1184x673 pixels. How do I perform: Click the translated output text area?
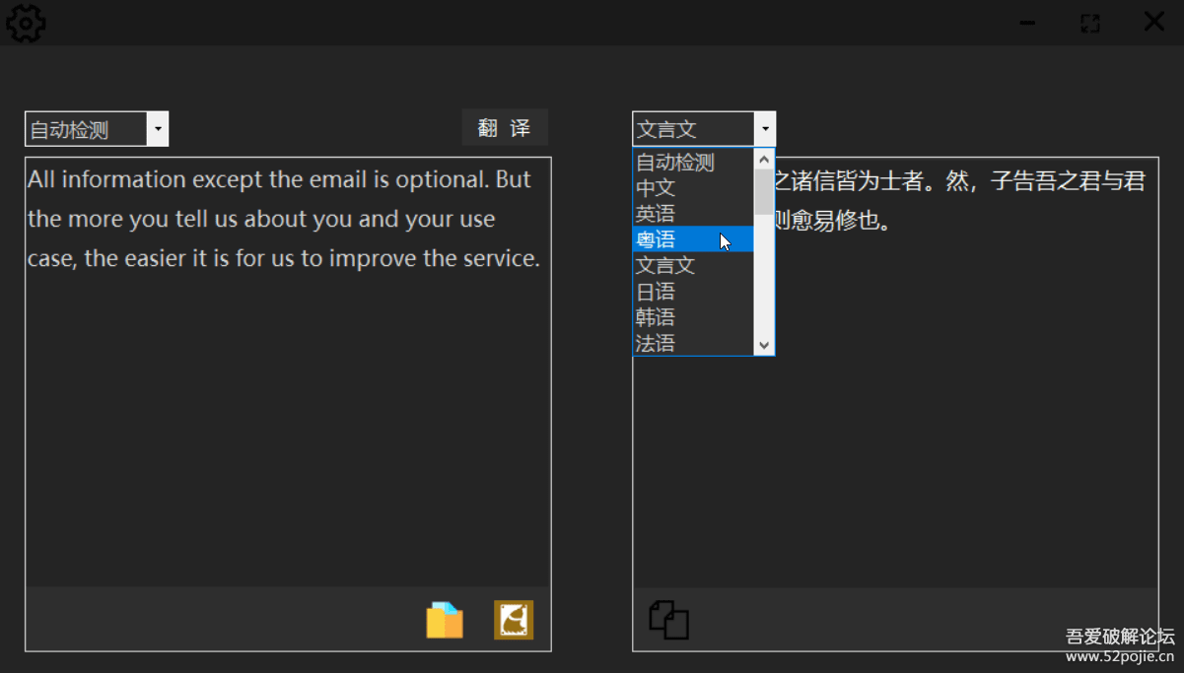pos(937,394)
